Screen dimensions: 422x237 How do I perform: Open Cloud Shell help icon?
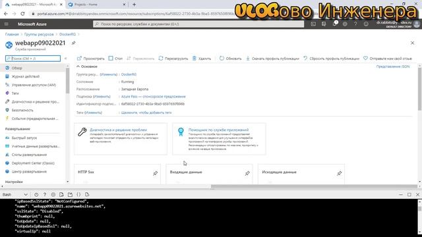pyautogui.click(x=45, y=195)
